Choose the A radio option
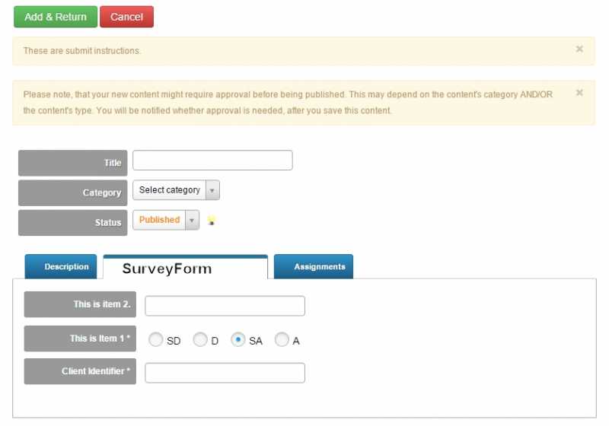Image resolution: width=609 pixels, height=426 pixels. (x=282, y=339)
